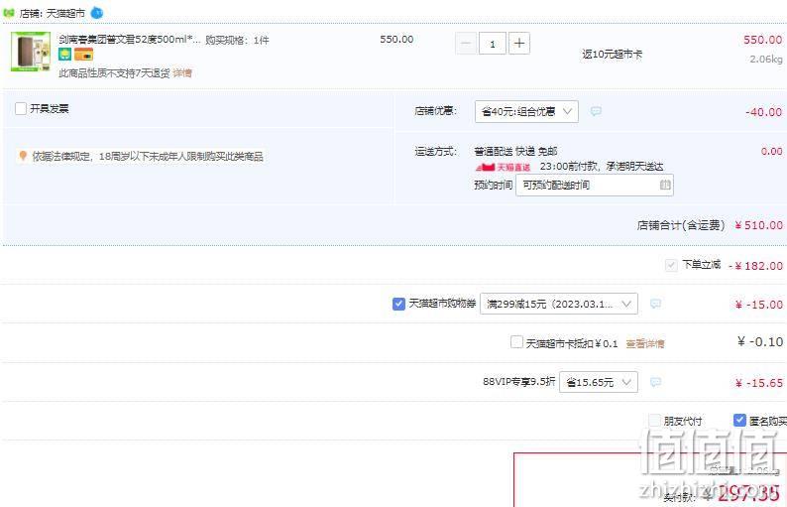This screenshot has width=787, height=507.
Task: Open the product title link 剑南春集团
Action: (x=130, y=40)
